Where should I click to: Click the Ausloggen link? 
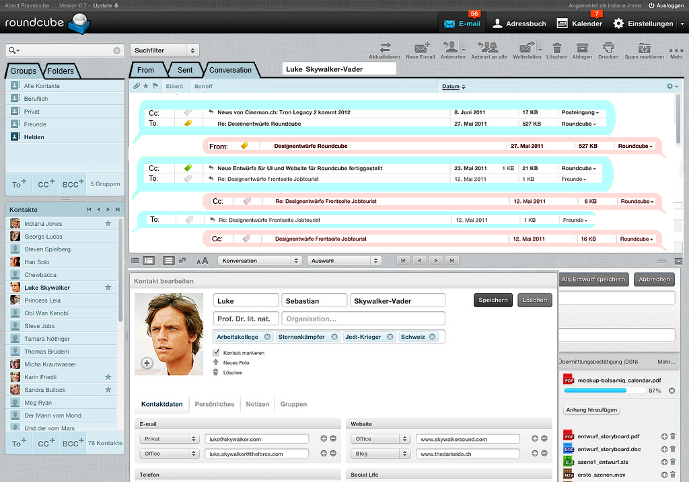click(x=666, y=5)
